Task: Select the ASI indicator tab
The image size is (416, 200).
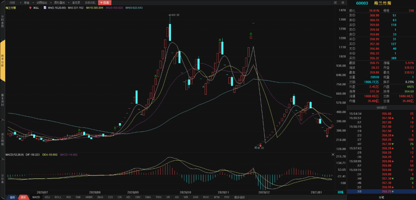Action: click(177, 197)
